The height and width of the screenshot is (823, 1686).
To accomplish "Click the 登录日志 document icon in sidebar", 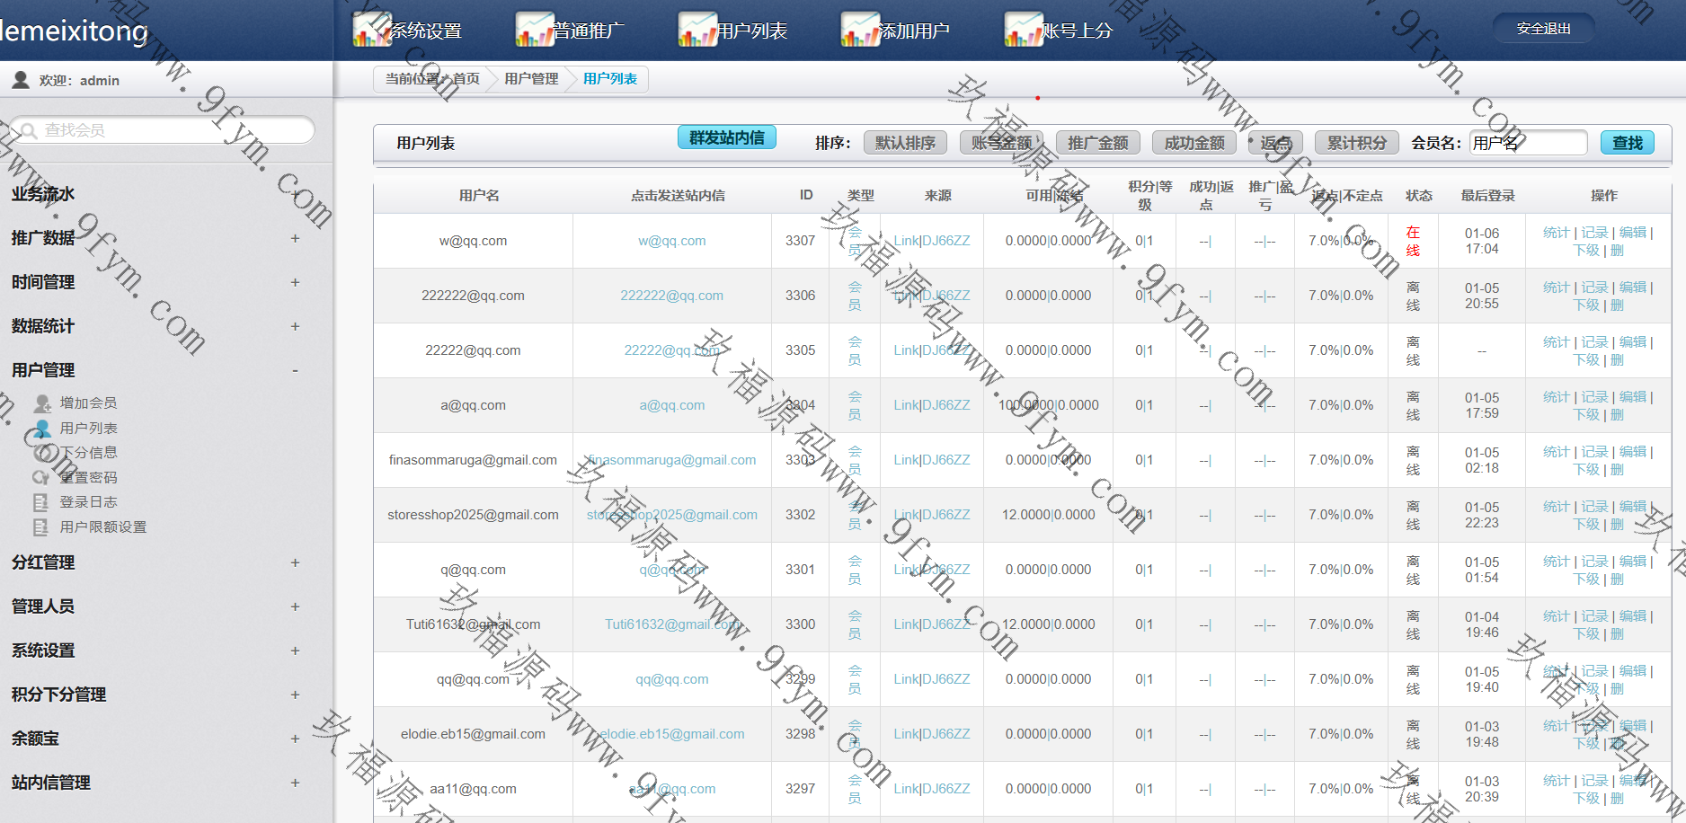I will point(40,502).
